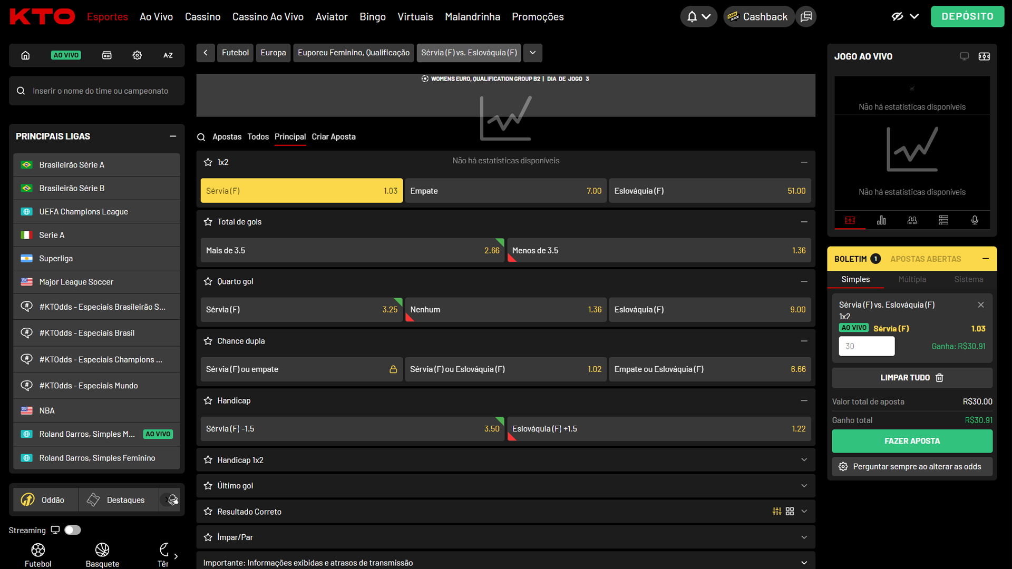Viewport: 1012px width, 569px height.
Task: Select Empate 7.00 odds
Action: tap(505, 191)
